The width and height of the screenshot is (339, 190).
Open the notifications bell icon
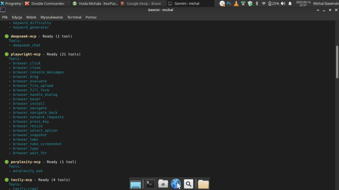coord(290,4)
